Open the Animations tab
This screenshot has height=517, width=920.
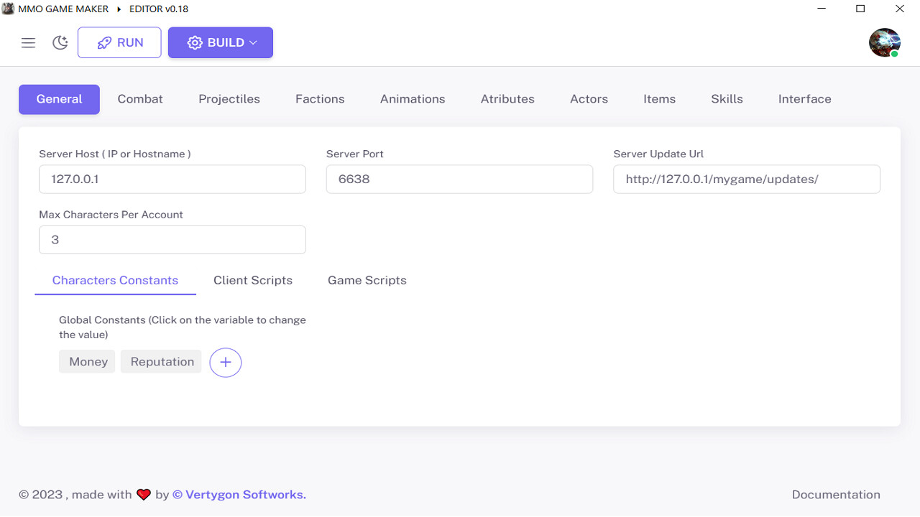(x=413, y=99)
